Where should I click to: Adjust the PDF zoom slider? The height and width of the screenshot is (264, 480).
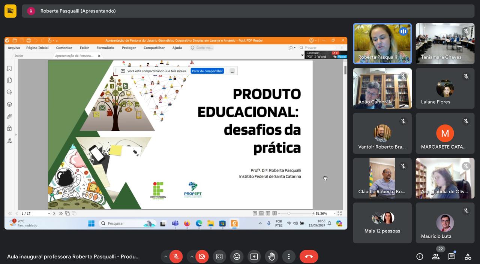[289, 213]
